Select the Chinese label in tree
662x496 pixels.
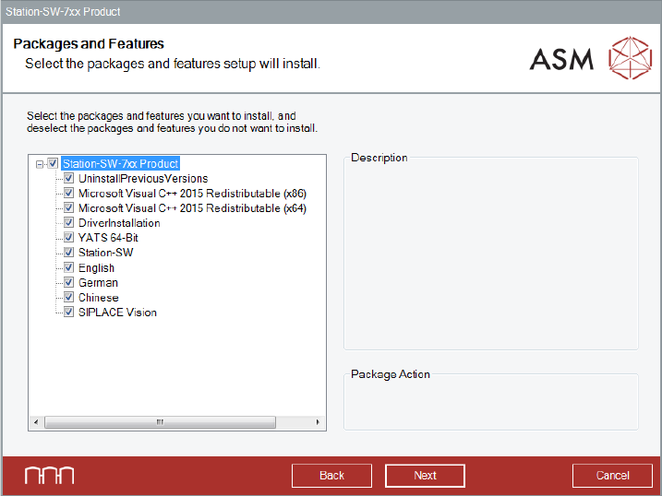point(99,298)
